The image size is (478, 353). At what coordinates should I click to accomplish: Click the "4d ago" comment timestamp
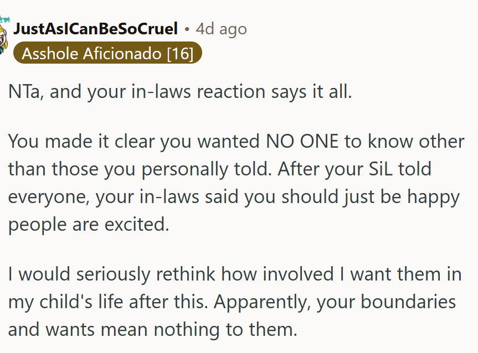(222, 29)
